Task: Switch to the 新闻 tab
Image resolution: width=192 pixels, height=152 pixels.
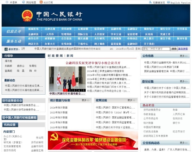Action: [x=70, y=56]
